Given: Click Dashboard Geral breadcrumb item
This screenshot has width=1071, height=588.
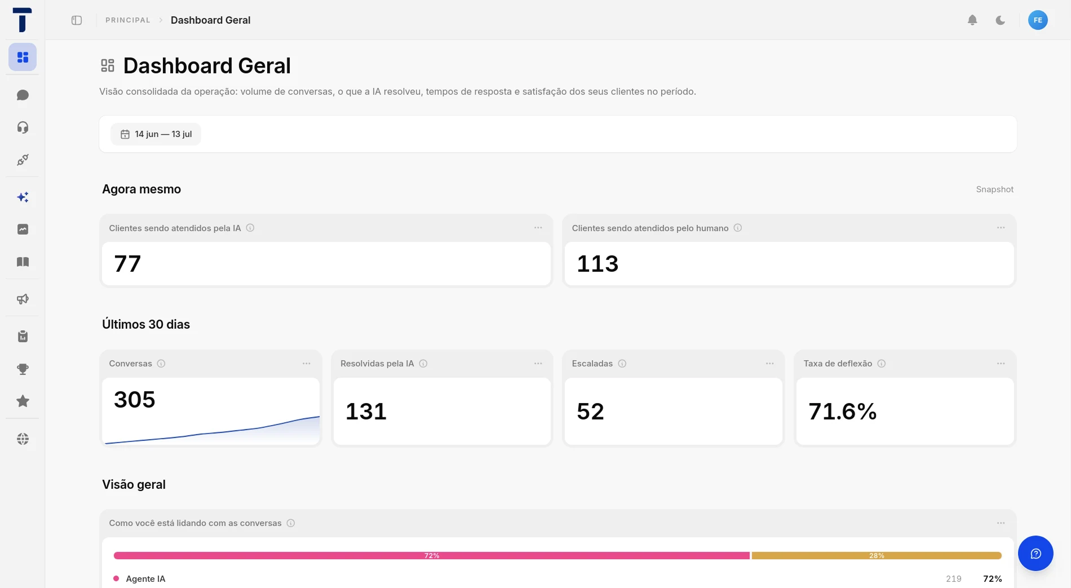Looking at the screenshot, I should click(x=210, y=20).
